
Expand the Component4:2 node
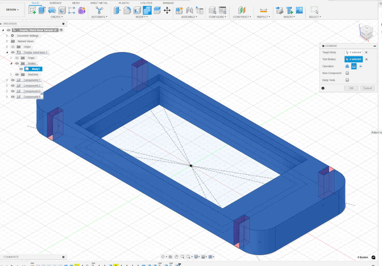(x=7, y=86)
